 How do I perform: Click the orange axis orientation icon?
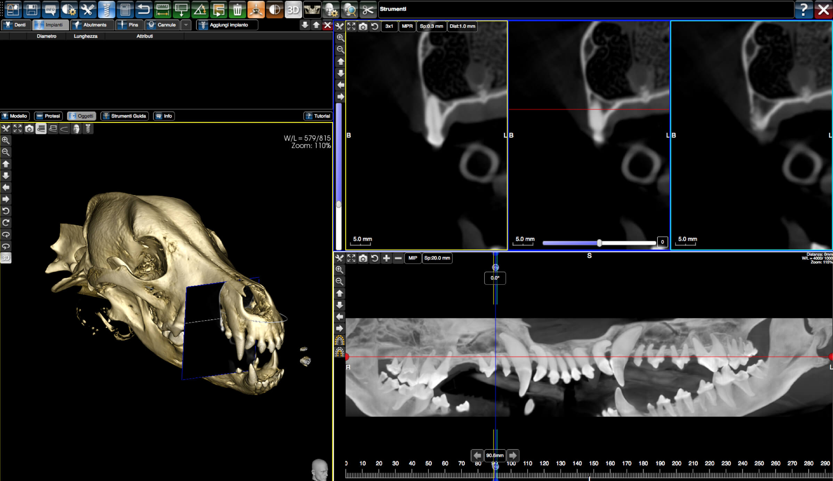point(256,9)
